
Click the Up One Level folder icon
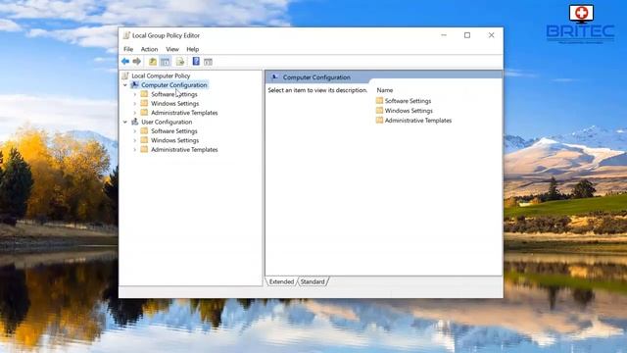[x=153, y=61]
